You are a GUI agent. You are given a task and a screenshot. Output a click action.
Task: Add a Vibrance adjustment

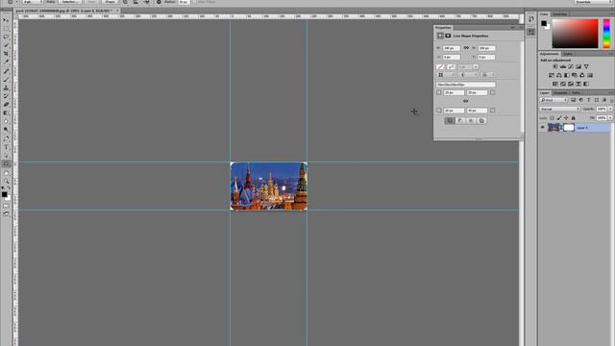click(x=586, y=66)
